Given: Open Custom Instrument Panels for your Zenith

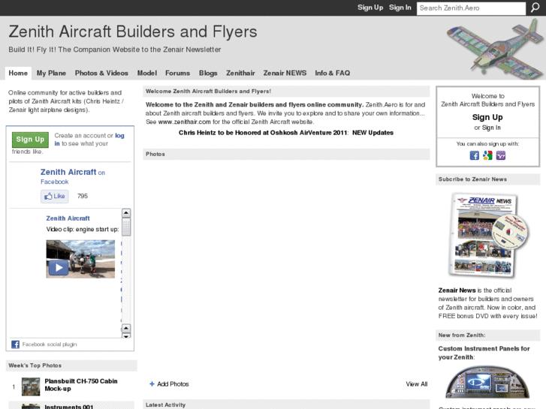Looking at the screenshot, I should point(484,353).
